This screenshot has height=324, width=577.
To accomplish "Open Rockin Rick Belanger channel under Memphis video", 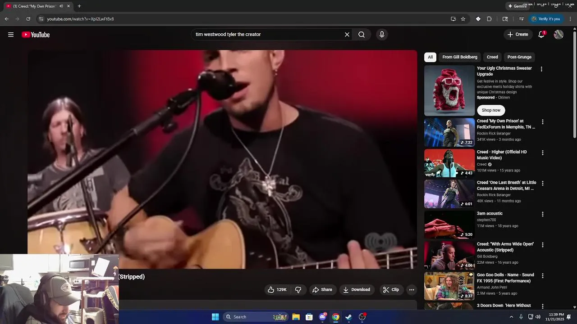I will (x=494, y=134).
